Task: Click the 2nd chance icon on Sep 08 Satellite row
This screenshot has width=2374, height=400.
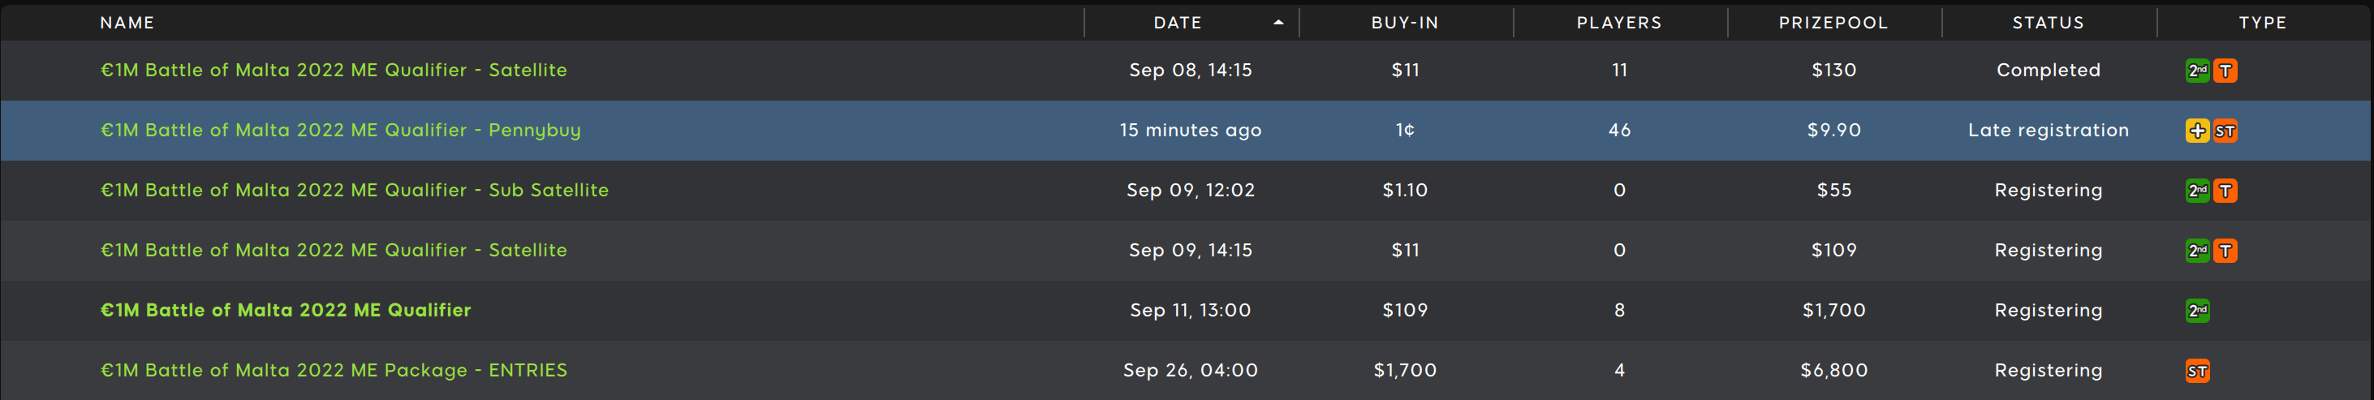Action: coord(2197,70)
